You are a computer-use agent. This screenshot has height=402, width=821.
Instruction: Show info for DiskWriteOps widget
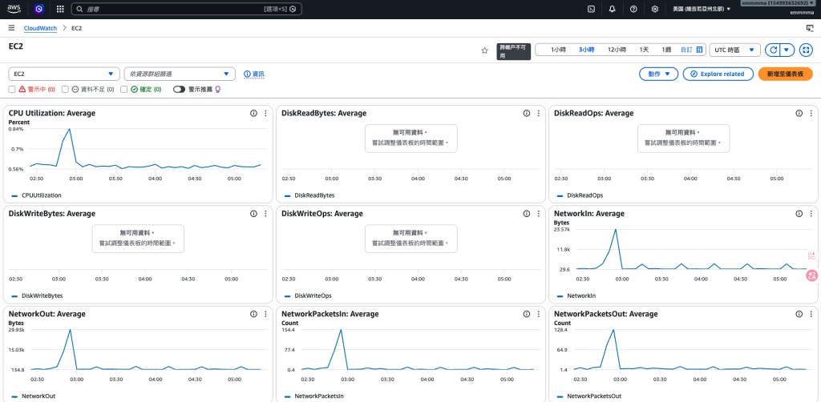527,214
